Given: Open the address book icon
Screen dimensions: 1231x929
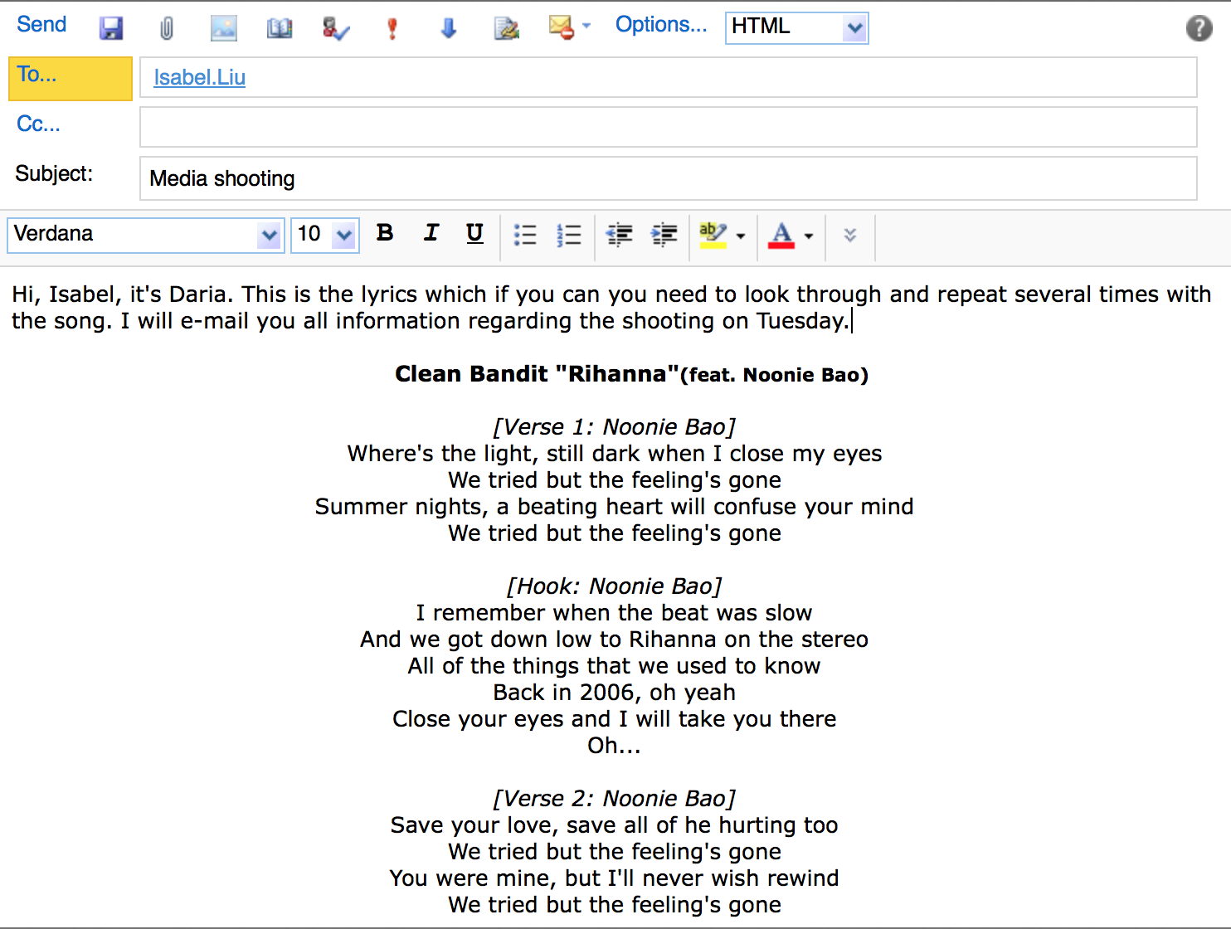Looking at the screenshot, I should click(x=280, y=28).
